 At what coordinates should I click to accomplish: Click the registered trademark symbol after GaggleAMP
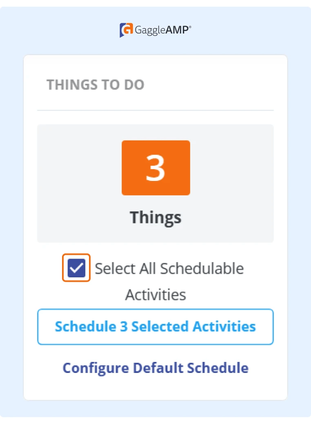click(190, 27)
